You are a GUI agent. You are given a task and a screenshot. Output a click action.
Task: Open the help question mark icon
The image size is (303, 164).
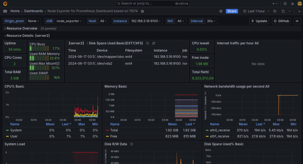coord(284,3)
